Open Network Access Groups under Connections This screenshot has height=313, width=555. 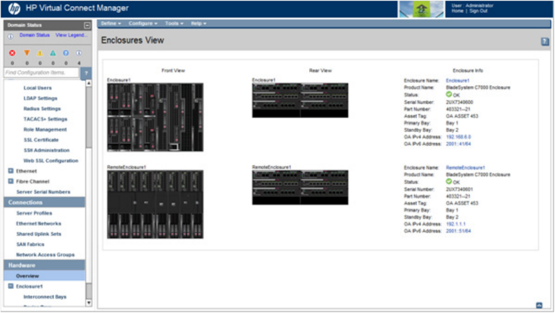45,255
